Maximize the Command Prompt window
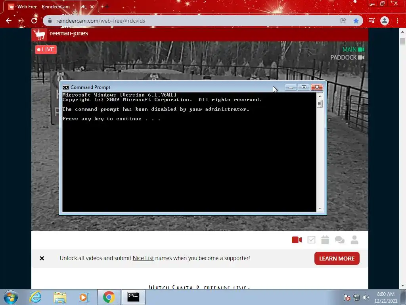The width and height of the screenshot is (406, 305). (304, 87)
